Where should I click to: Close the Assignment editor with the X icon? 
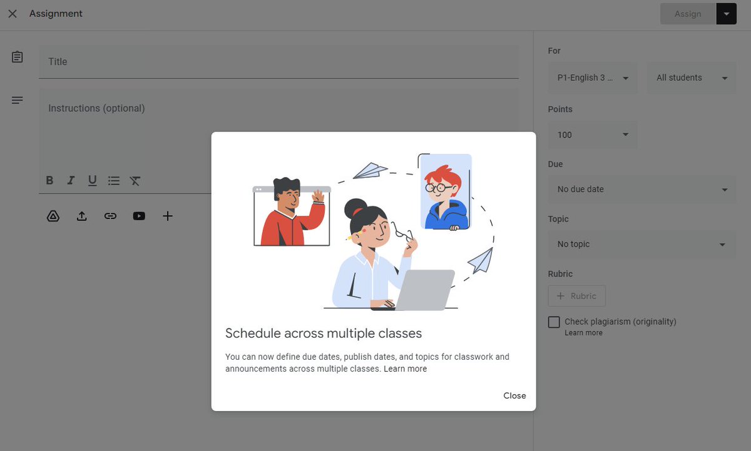click(13, 14)
